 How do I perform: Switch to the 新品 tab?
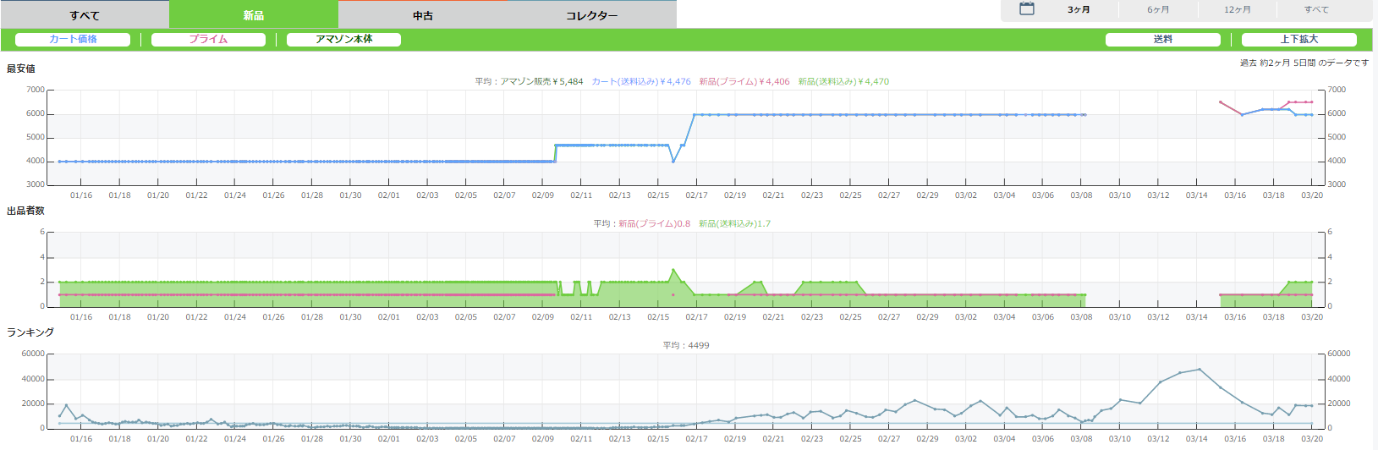tap(254, 15)
